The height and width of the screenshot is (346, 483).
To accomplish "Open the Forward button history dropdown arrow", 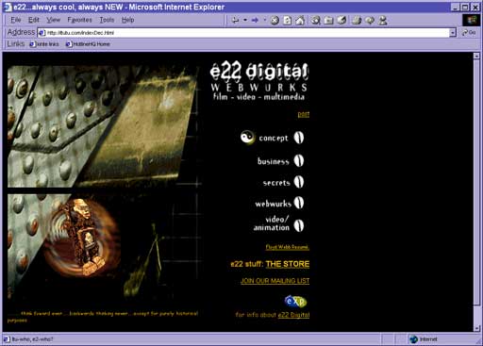I will click(264, 21).
